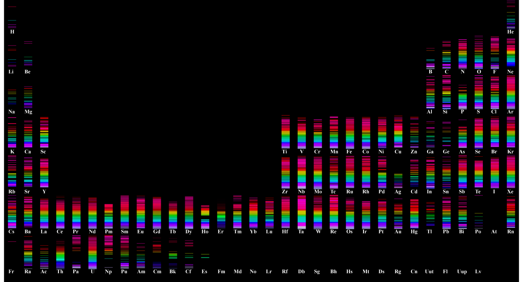Select the Hydrogen emission spectrum
Screen dimensions: 523x282
click(12, 17)
